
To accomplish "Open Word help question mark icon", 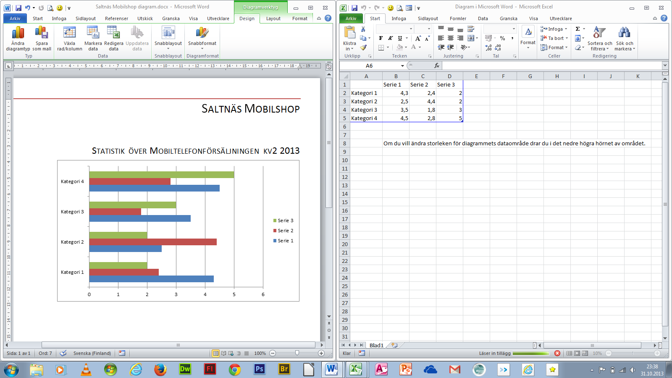I will (x=328, y=18).
